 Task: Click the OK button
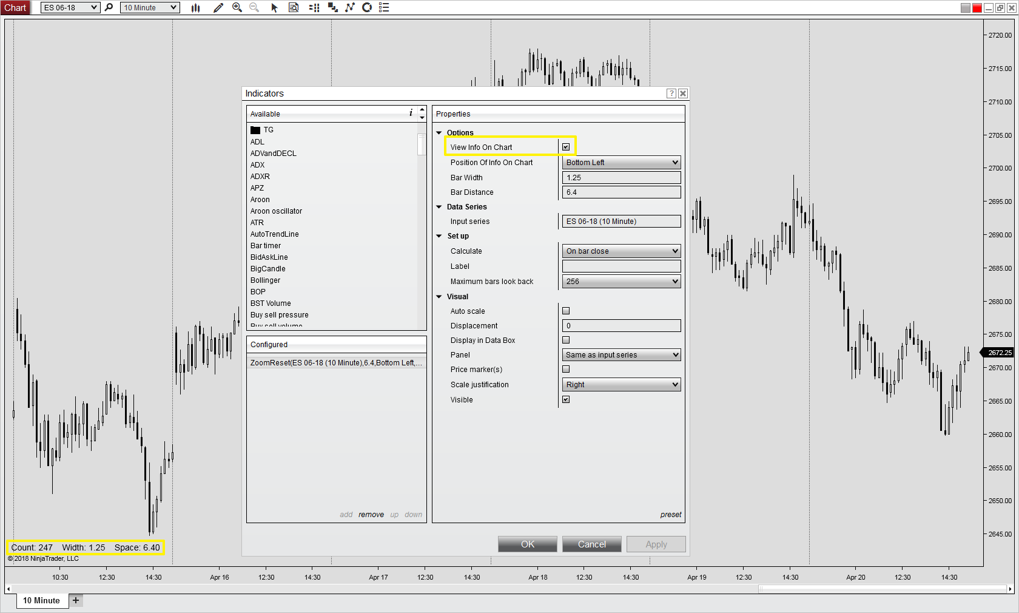click(528, 544)
